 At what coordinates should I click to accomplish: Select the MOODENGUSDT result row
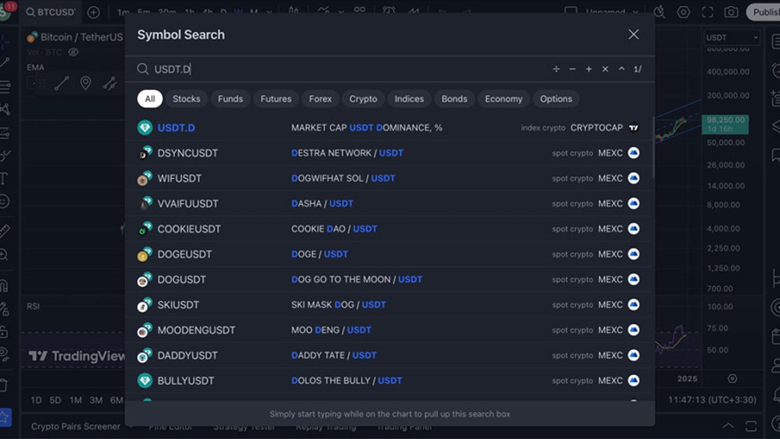[x=389, y=330]
